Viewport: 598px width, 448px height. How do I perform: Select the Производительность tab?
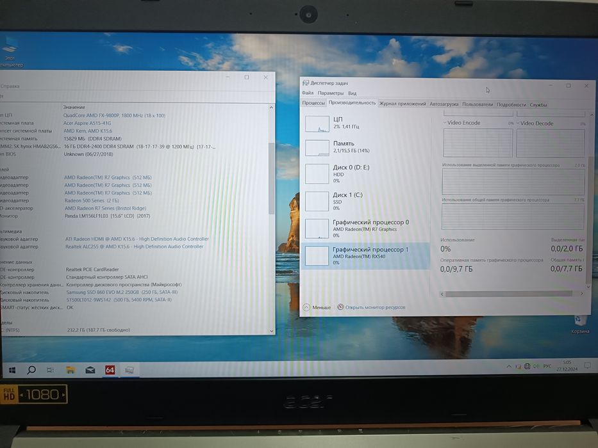coord(352,103)
